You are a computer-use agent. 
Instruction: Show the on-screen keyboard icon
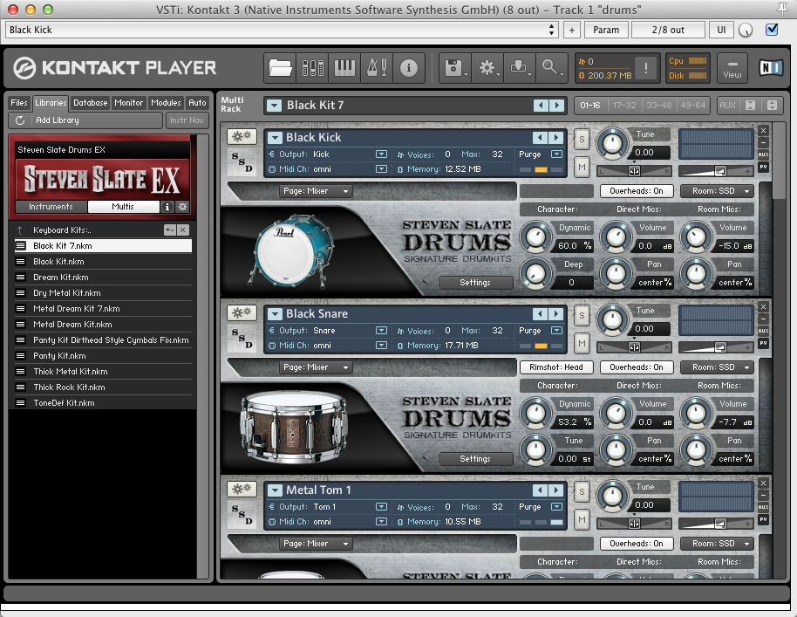pyautogui.click(x=344, y=68)
